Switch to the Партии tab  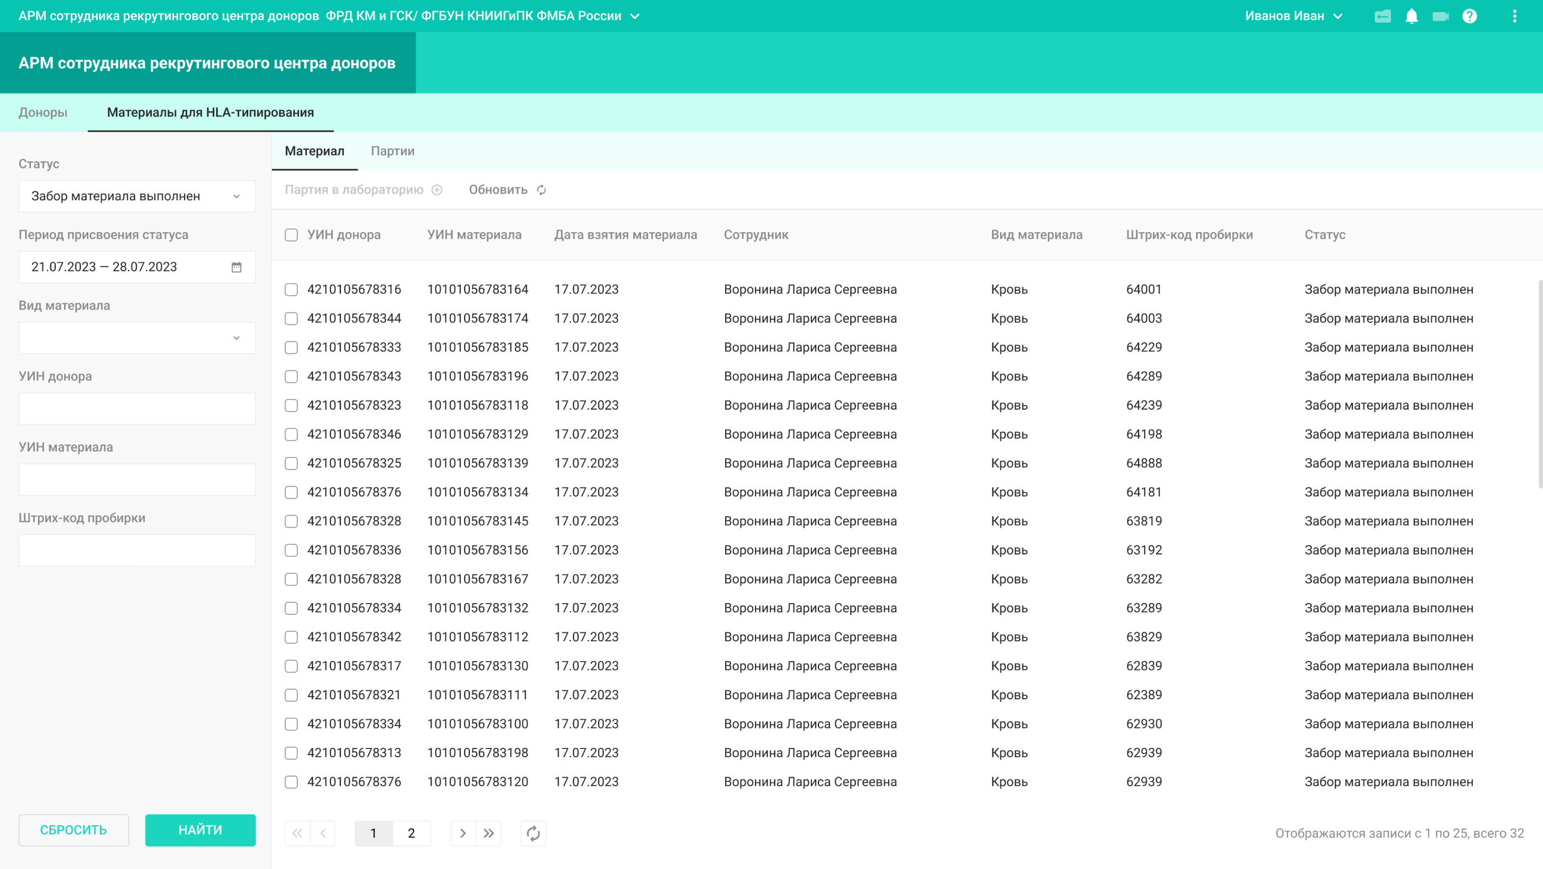(x=392, y=151)
